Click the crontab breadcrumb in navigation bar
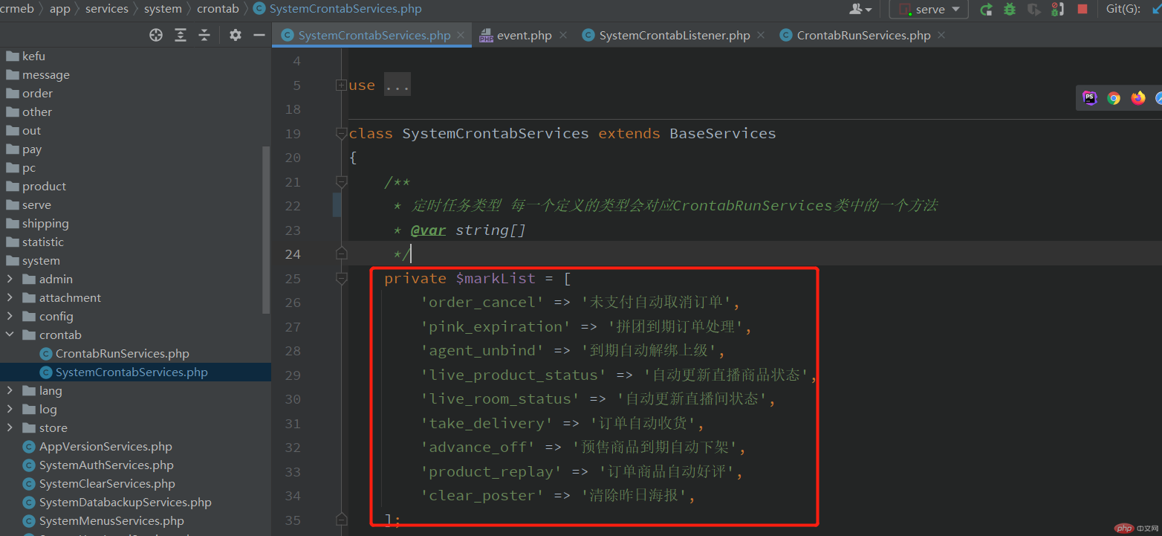Screen dimensions: 1162x536 (x=218, y=9)
